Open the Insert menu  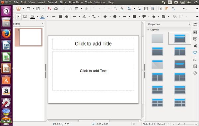tap(41, 2)
